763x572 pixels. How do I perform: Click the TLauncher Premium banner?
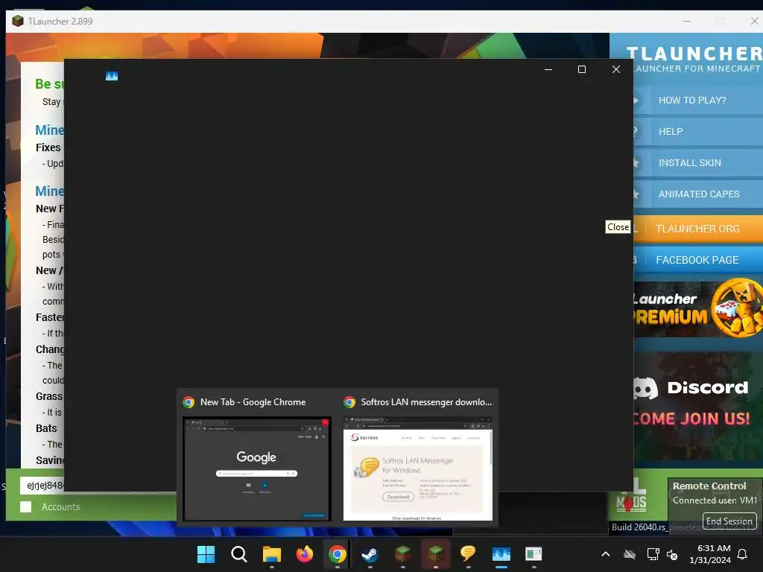(x=698, y=309)
